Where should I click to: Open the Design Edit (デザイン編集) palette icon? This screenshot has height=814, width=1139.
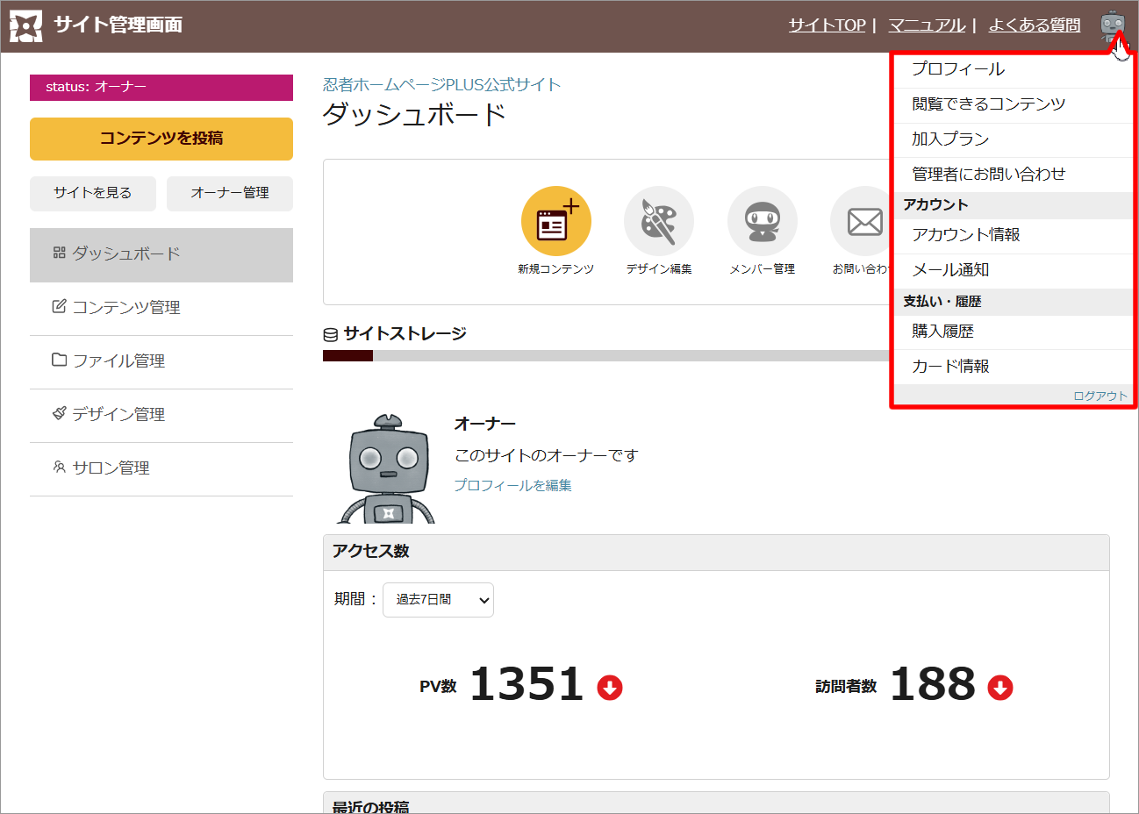pos(658,221)
